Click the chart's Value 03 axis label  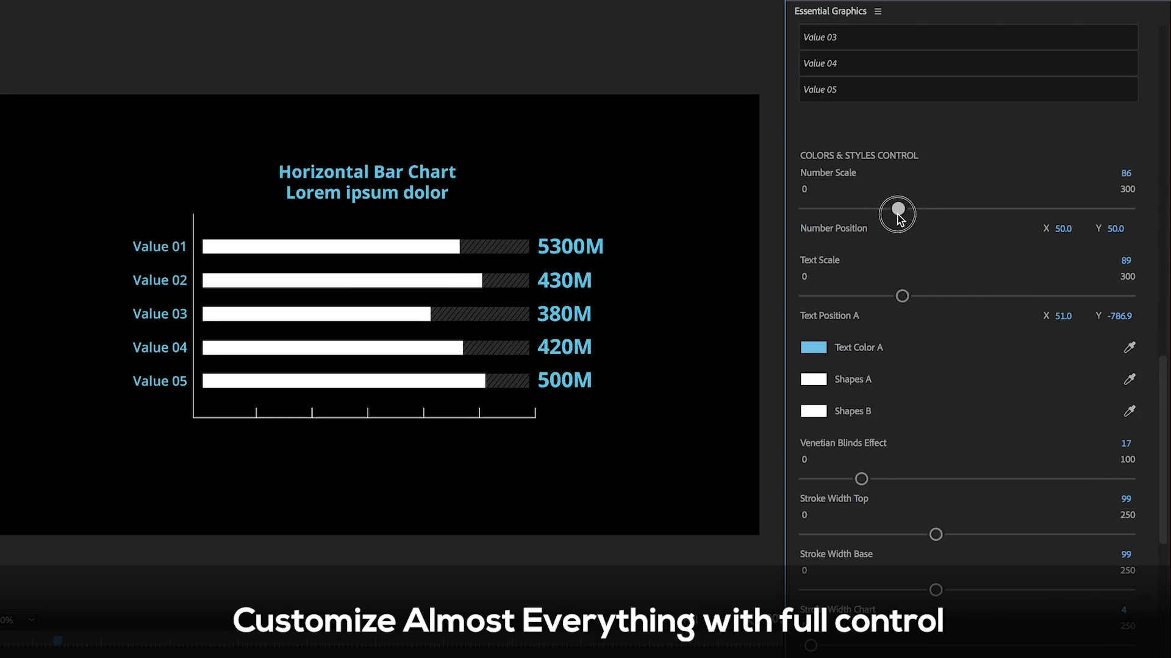pos(160,314)
